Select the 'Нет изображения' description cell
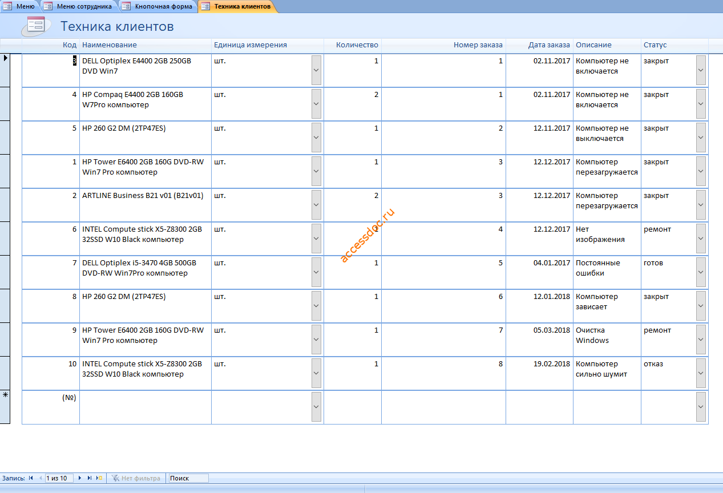Image resolution: width=723 pixels, height=493 pixels. [x=607, y=239]
